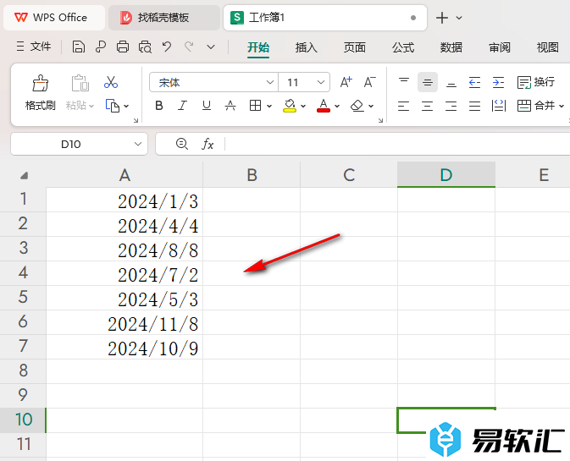Viewport: 570px width, 461px height.
Task: Redo the last action
Action: (189, 47)
